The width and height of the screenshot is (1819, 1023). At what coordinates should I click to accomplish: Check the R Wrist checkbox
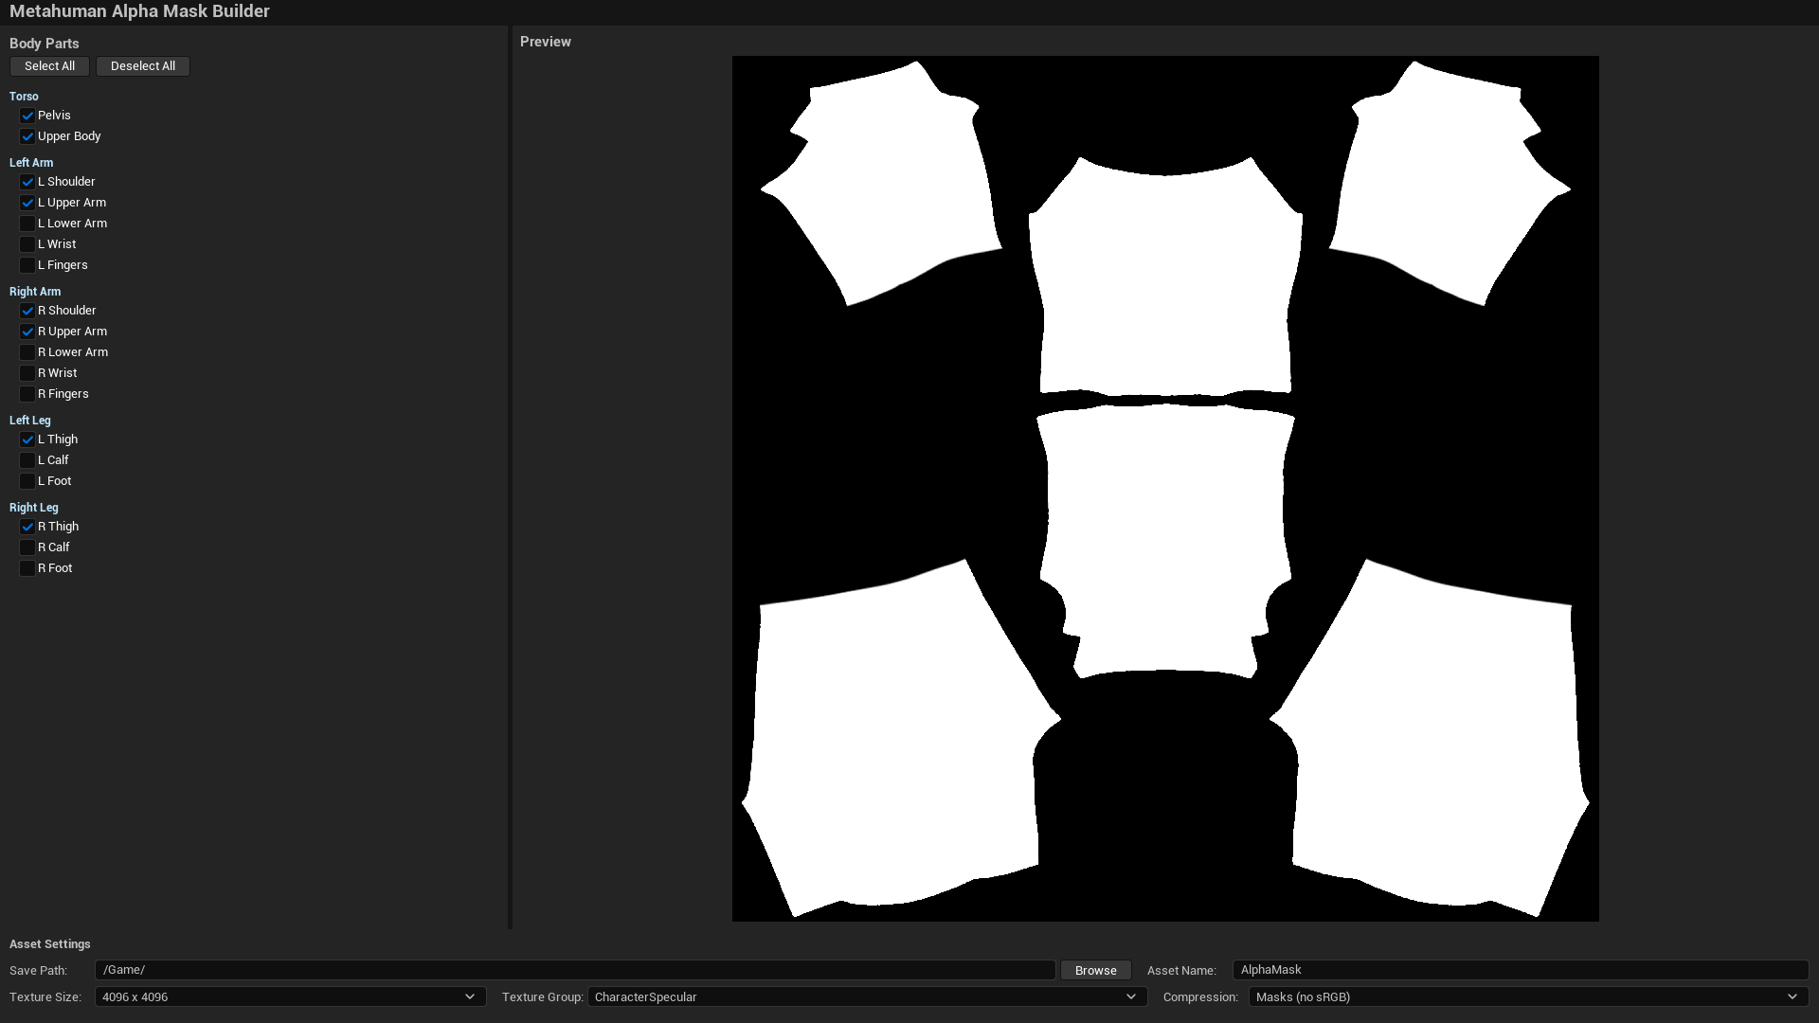point(27,373)
